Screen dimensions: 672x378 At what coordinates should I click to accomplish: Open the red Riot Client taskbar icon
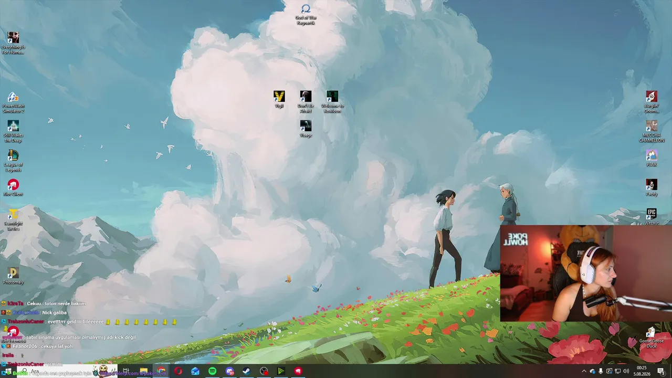click(298, 371)
